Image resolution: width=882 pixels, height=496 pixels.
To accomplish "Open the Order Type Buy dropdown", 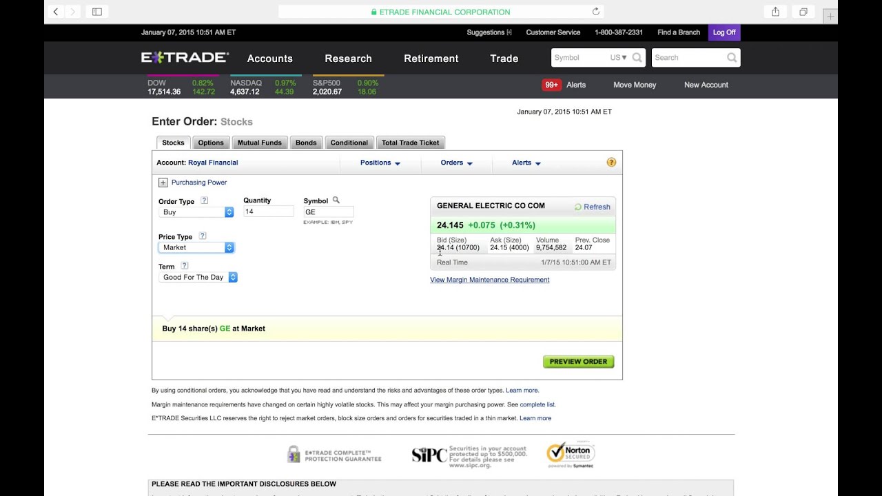I will 196,212.
